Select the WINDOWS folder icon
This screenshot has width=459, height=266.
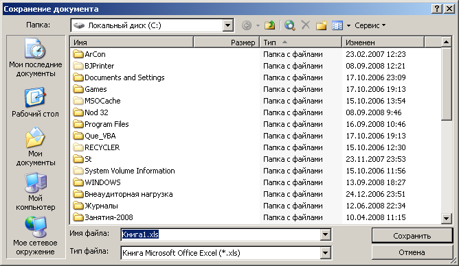click(78, 182)
